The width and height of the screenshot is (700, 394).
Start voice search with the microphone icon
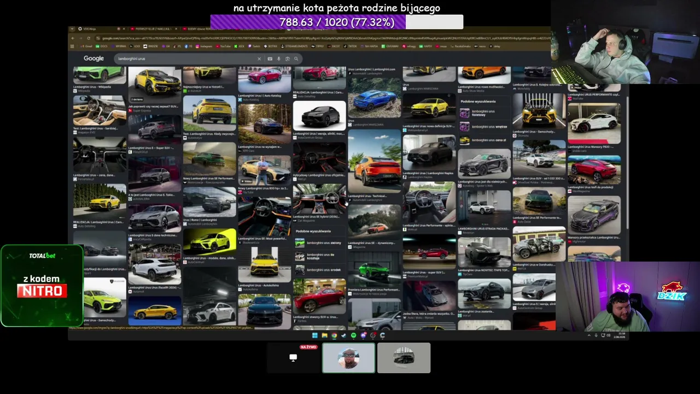278,59
